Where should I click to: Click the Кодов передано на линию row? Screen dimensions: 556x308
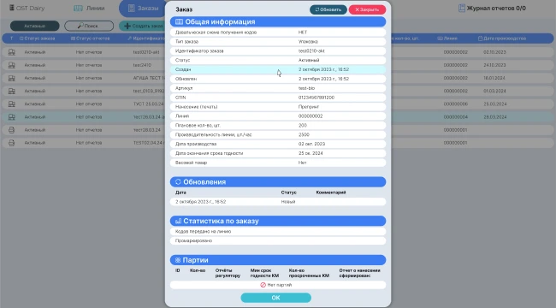coord(278,231)
